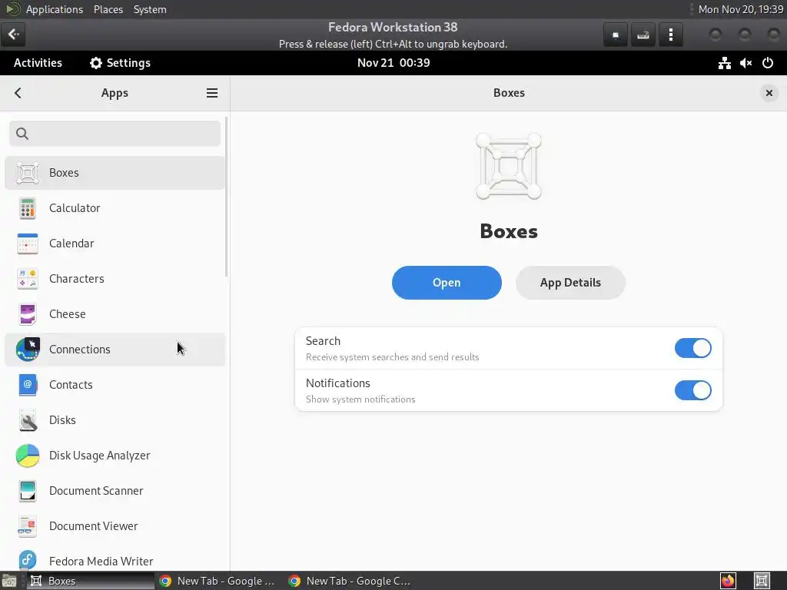Click the host clock Mon Nov 20, 19:39

(x=741, y=9)
